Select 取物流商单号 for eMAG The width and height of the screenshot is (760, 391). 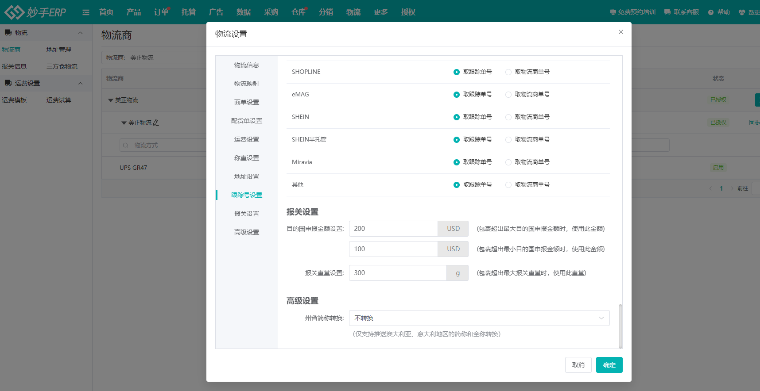point(508,95)
